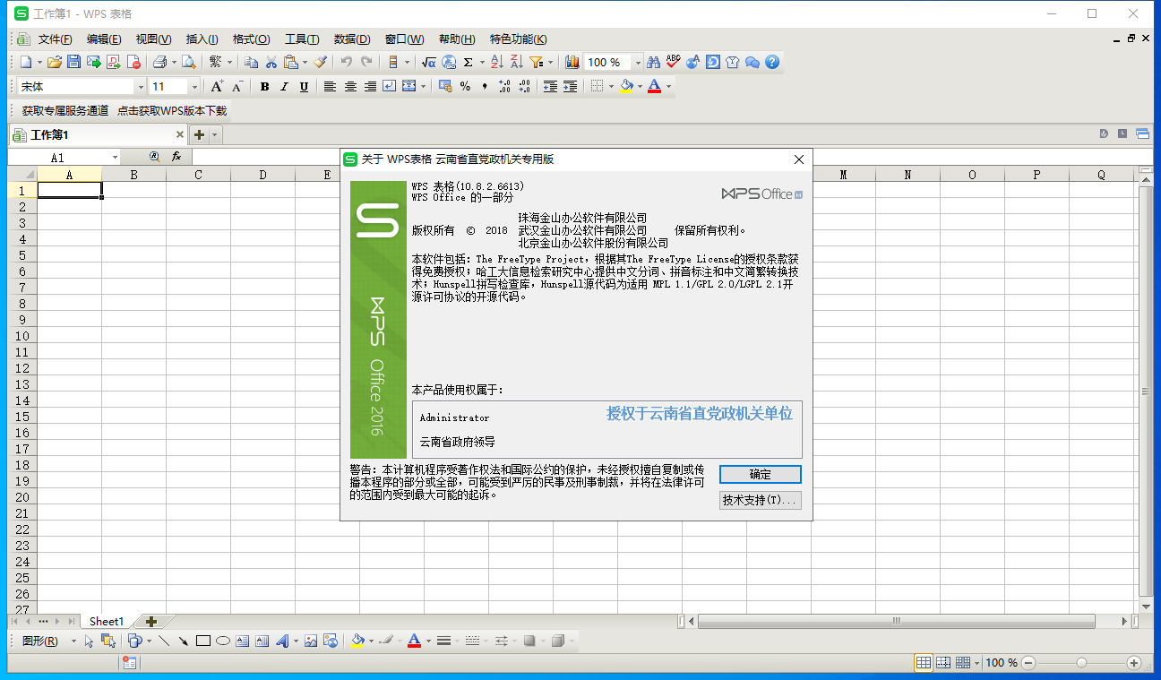Center-align text in the formatting toolbar
This screenshot has height=680, width=1161.
pos(350,87)
